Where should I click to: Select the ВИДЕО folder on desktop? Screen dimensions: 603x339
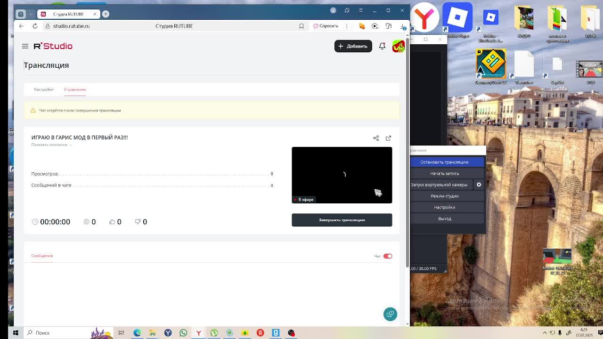point(524,22)
